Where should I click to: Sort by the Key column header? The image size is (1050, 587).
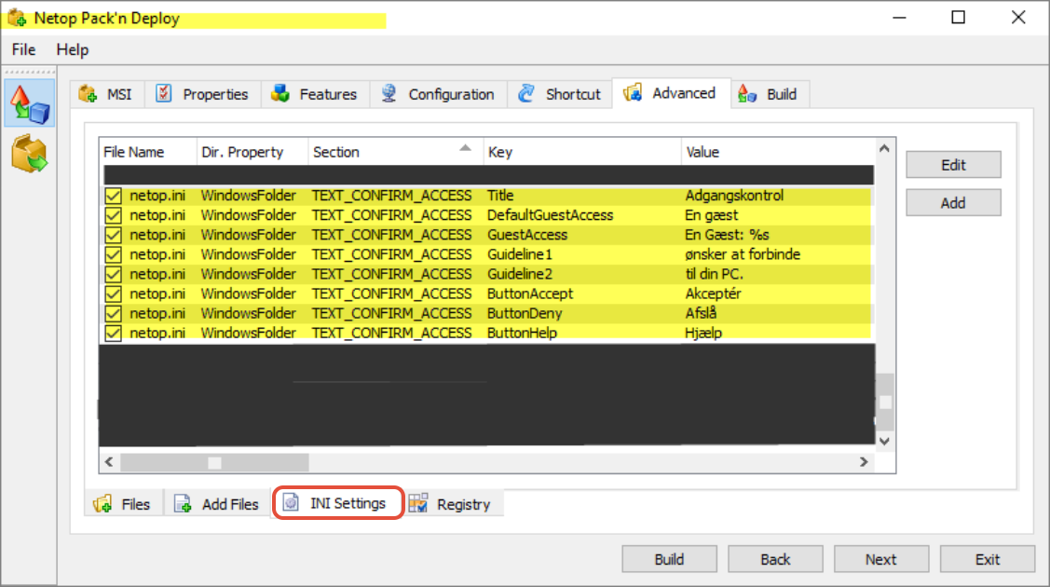[x=582, y=152]
